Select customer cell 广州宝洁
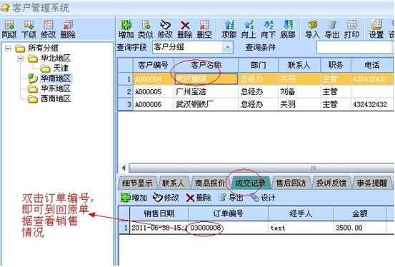The image size is (395, 267). coord(206,91)
